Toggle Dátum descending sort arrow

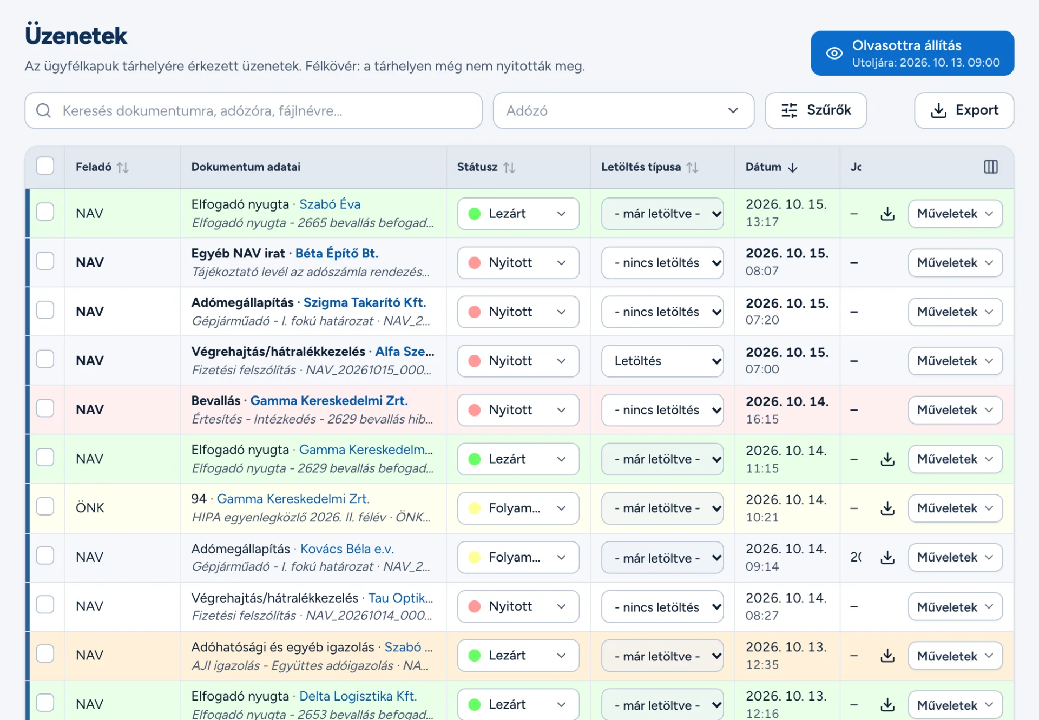[x=793, y=167]
